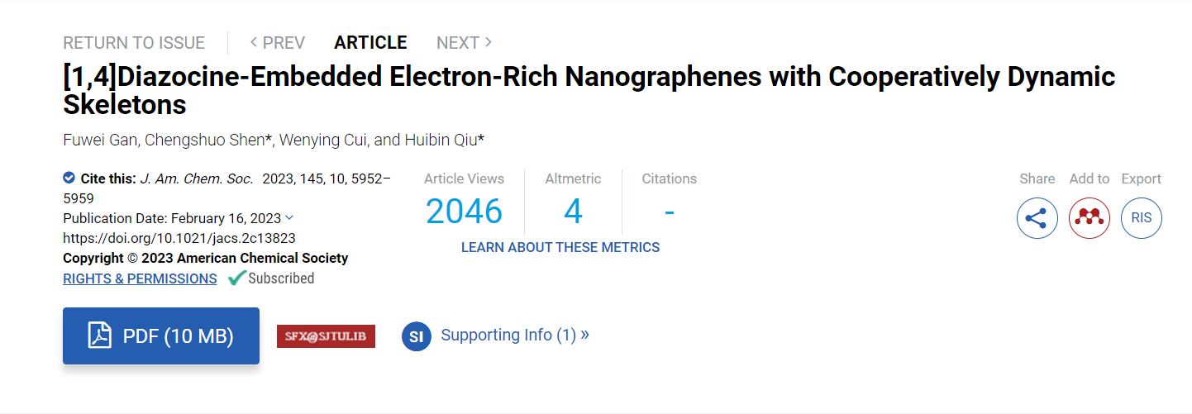Click author Chengshuo Shen
This screenshot has height=414, width=1192.
tap(205, 140)
